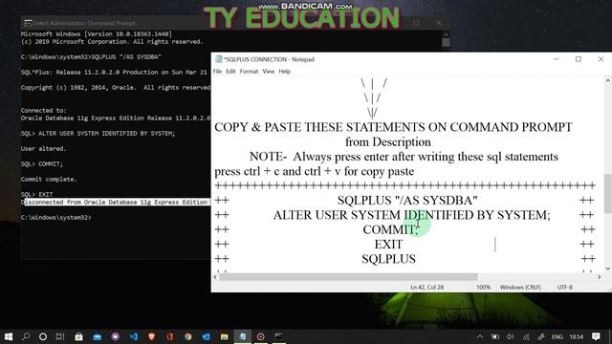
Task: Click ALTER USER SYSTEM line in Notepad
Action: [411, 215]
